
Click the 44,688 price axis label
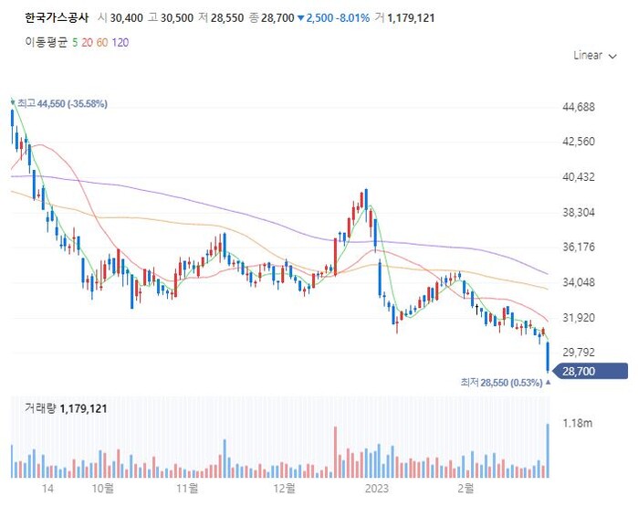[x=580, y=108]
